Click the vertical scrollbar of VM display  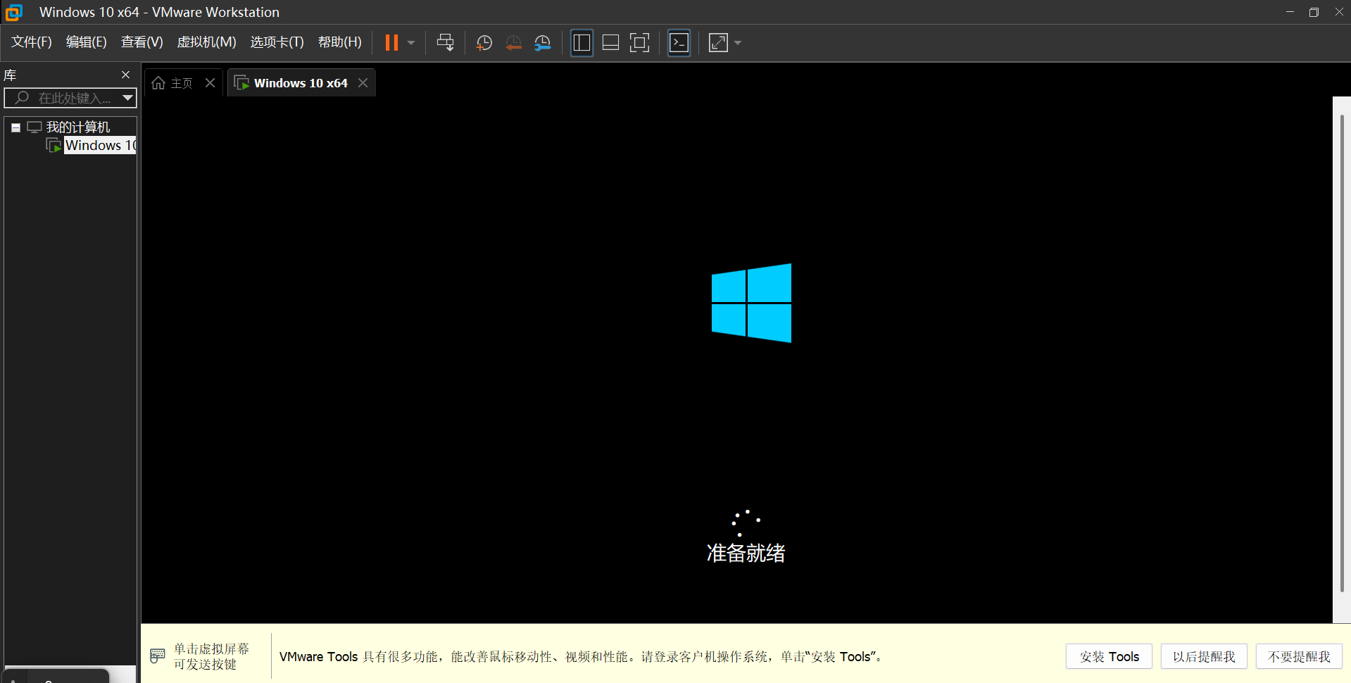pos(1342,352)
